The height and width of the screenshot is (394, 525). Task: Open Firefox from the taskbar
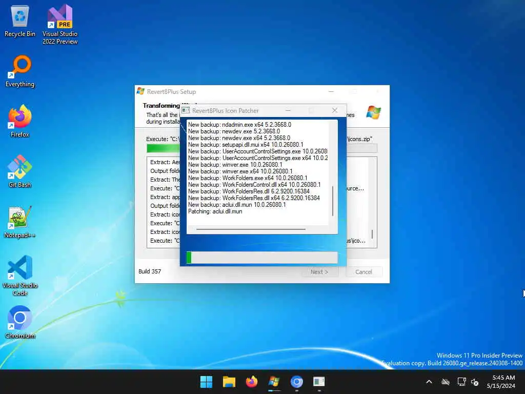251,382
